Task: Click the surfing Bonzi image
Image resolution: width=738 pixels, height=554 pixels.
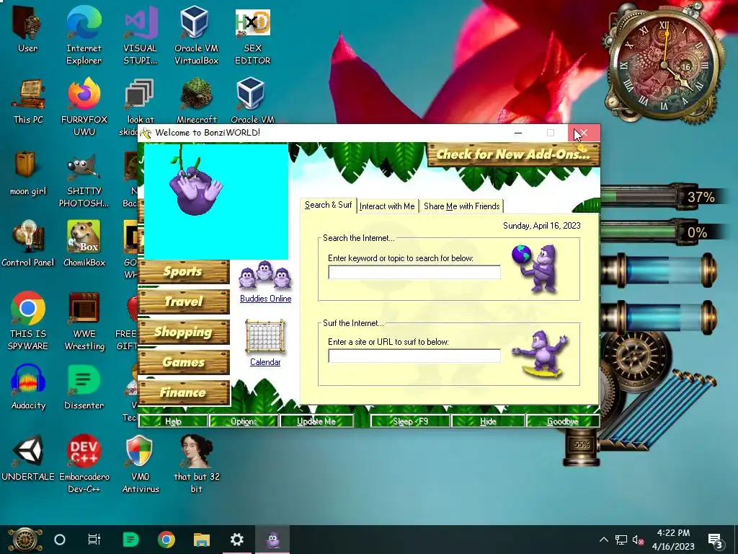Action: coord(541,353)
